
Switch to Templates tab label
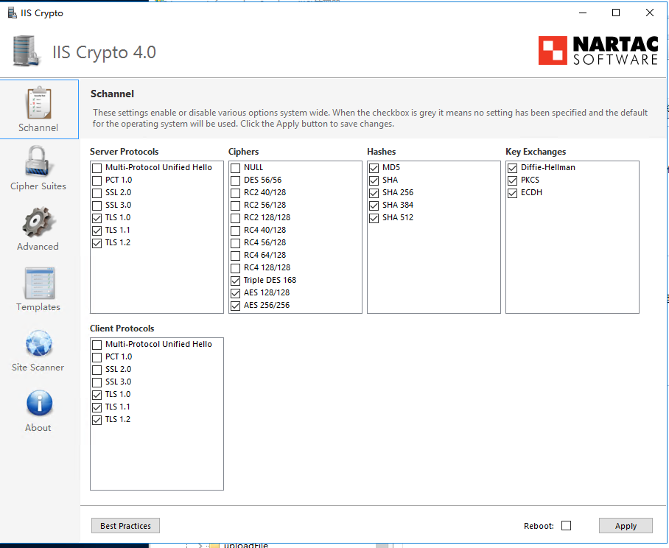[38, 307]
